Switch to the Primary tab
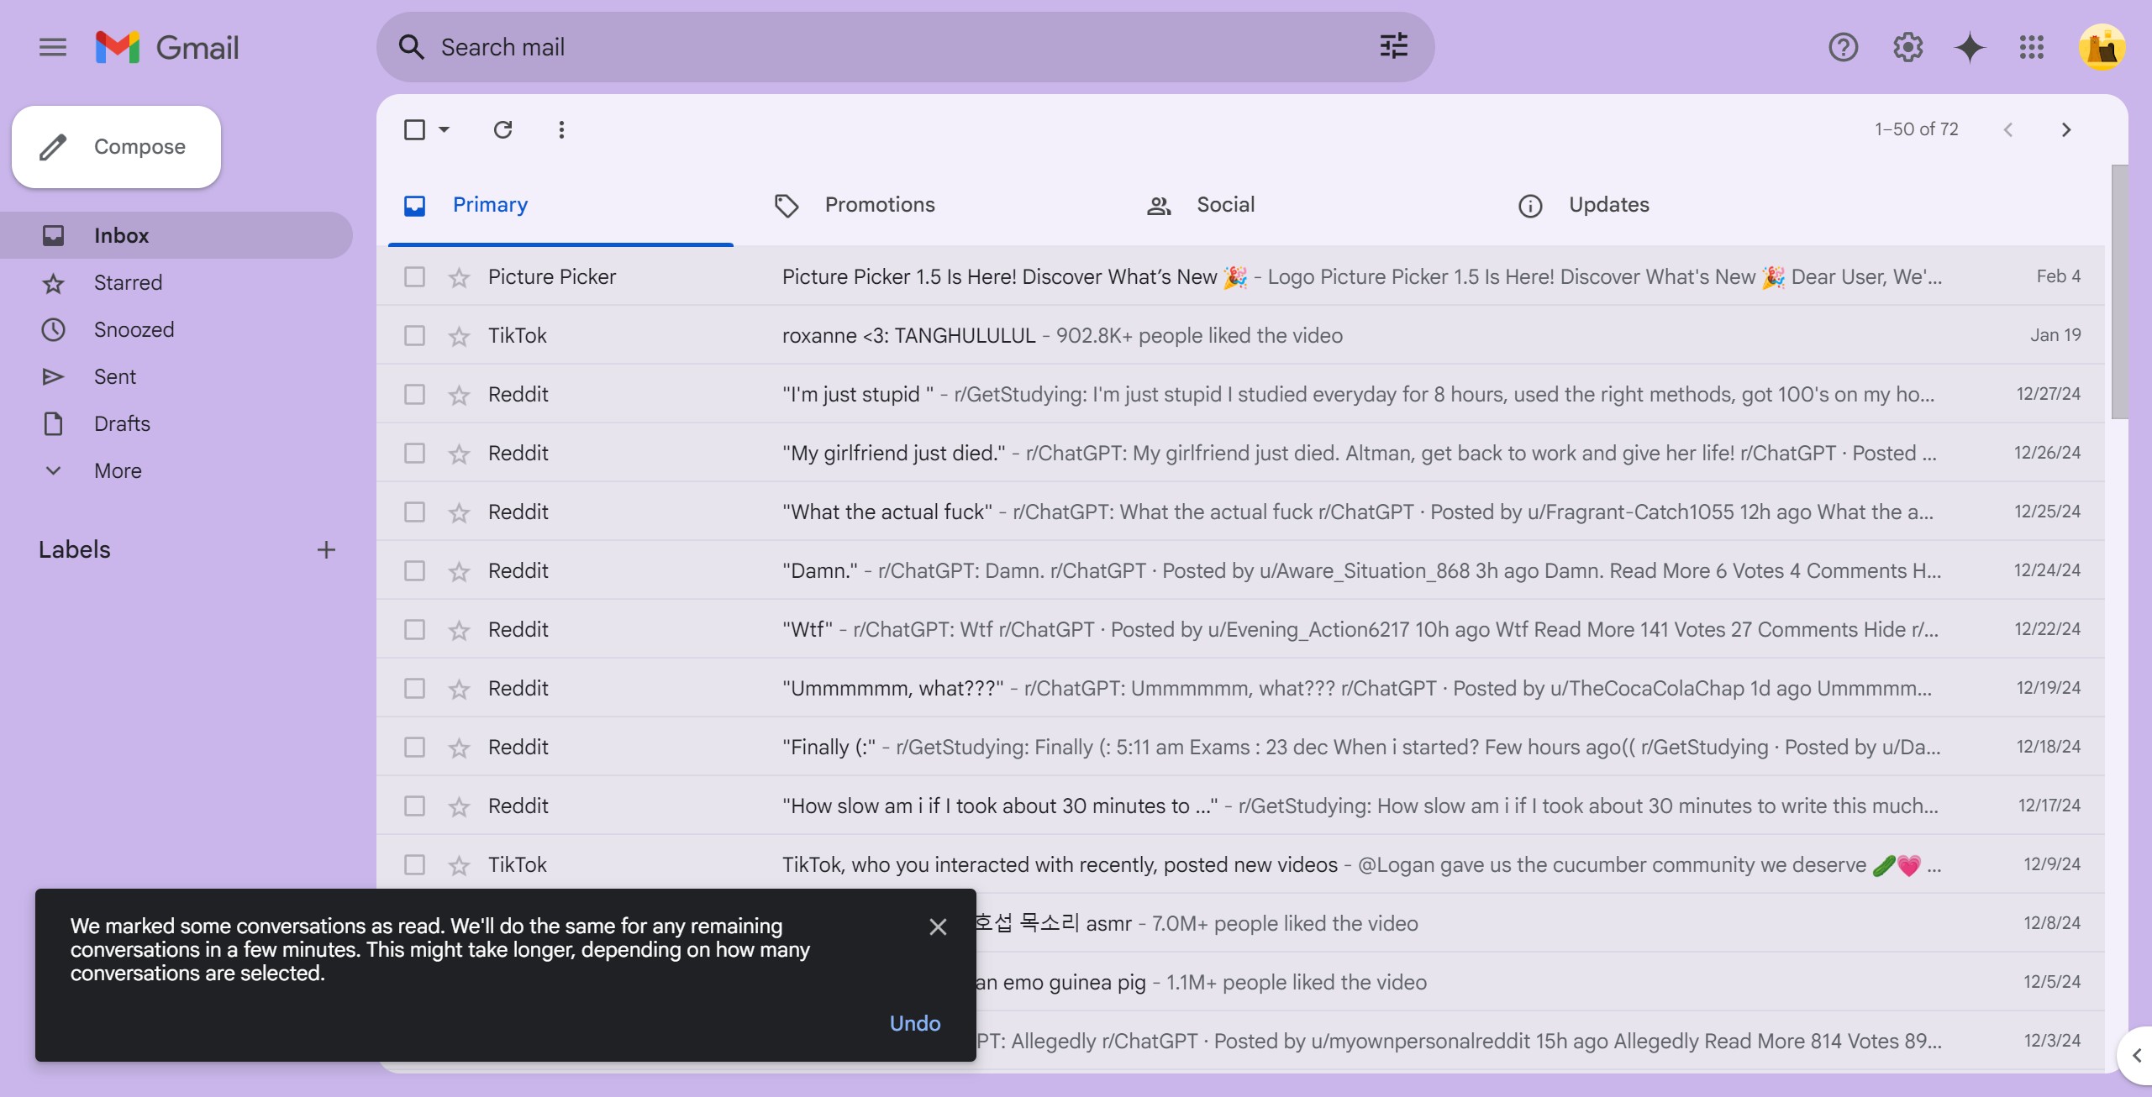The height and width of the screenshot is (1097, 2152). 560,205
